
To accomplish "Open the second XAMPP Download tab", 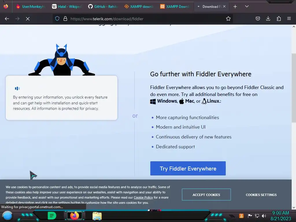I will click(x=175, y=7).
